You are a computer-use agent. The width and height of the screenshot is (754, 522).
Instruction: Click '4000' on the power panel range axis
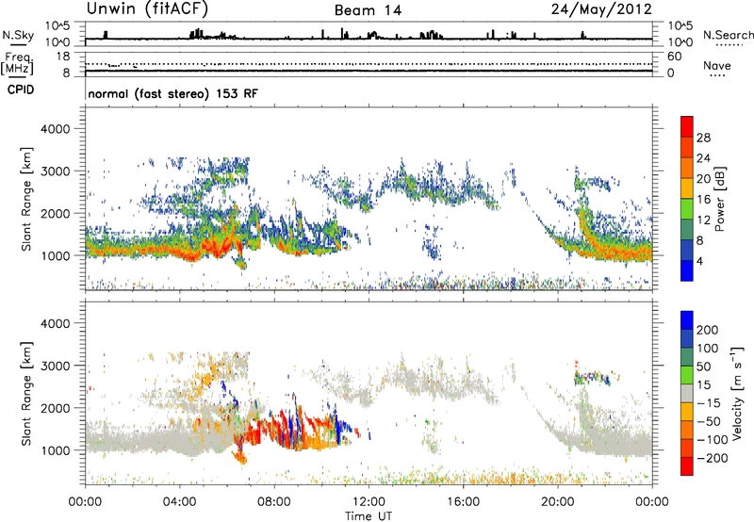point(55,129)
